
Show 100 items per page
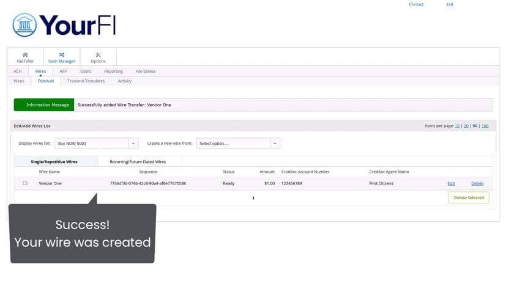(x=485, y=126)
